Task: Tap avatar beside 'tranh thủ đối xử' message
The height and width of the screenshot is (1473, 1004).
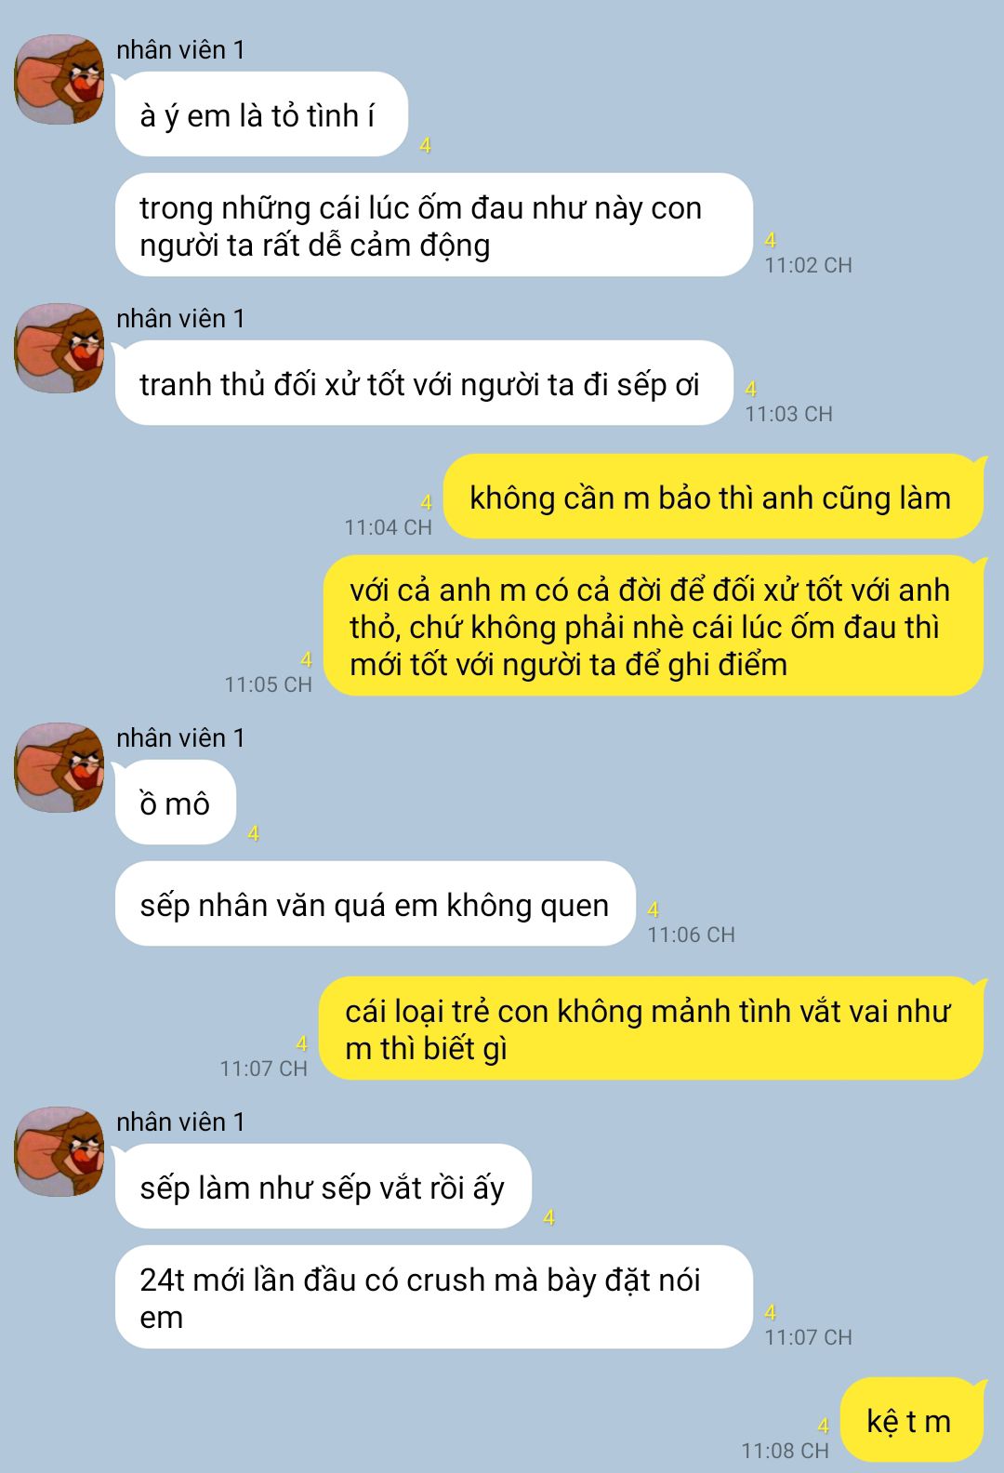Action: 59,348
